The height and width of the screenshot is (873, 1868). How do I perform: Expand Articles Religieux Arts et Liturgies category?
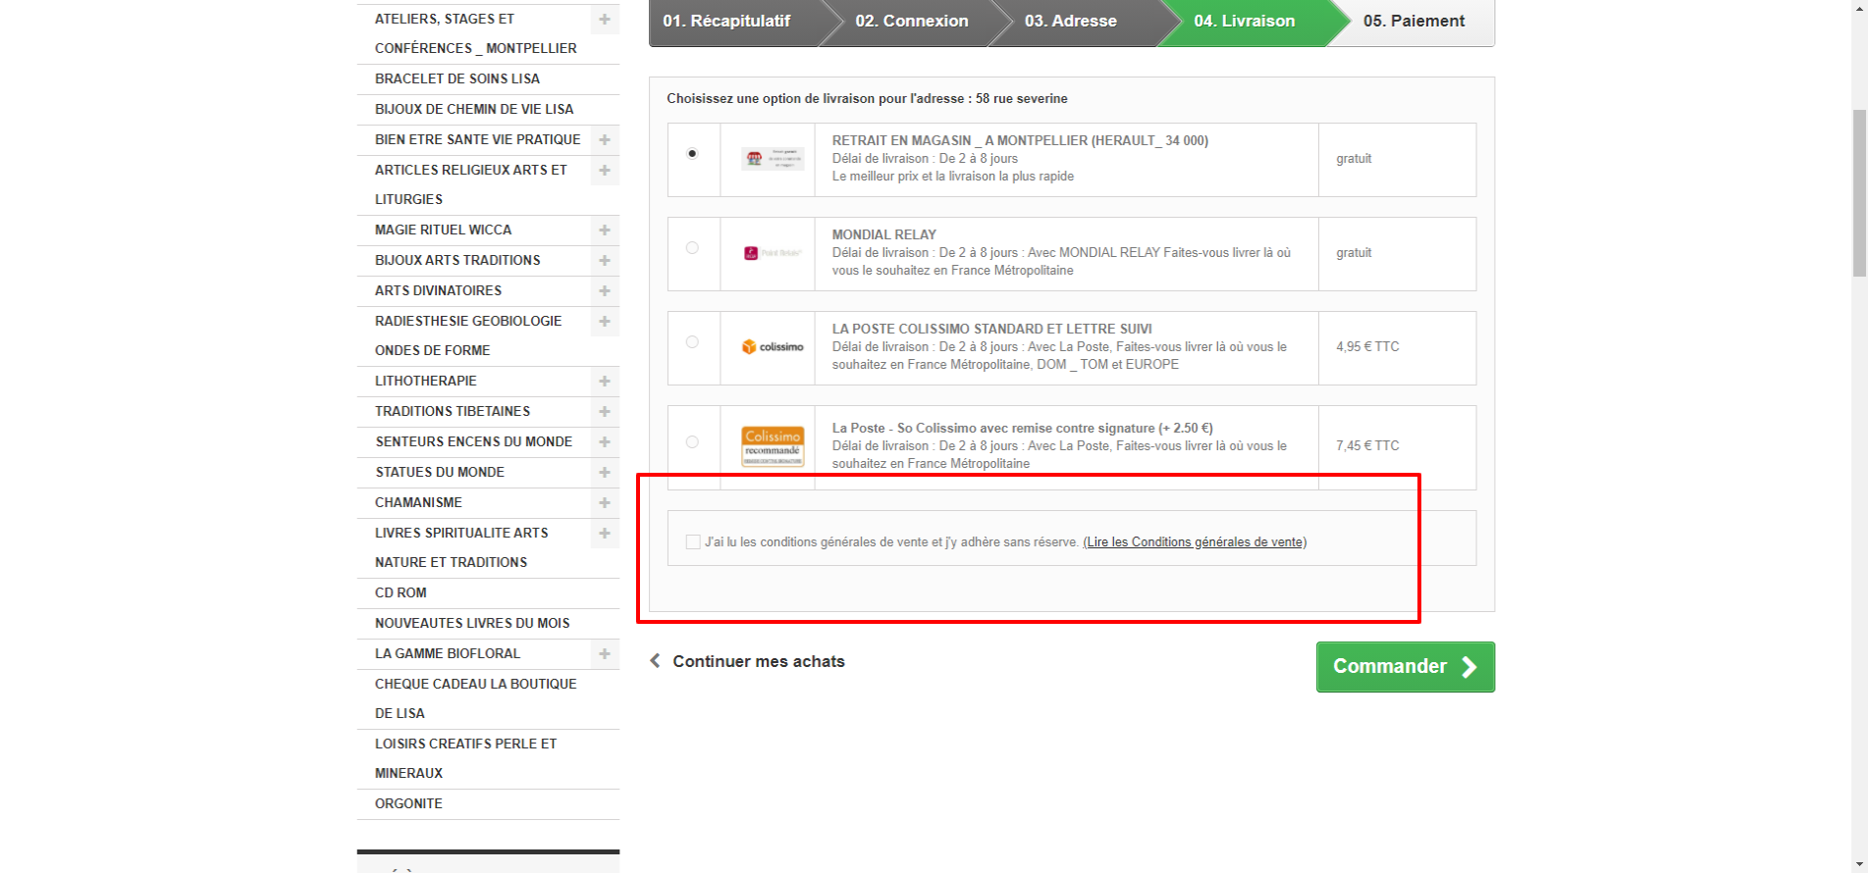[x=605, y=171]
